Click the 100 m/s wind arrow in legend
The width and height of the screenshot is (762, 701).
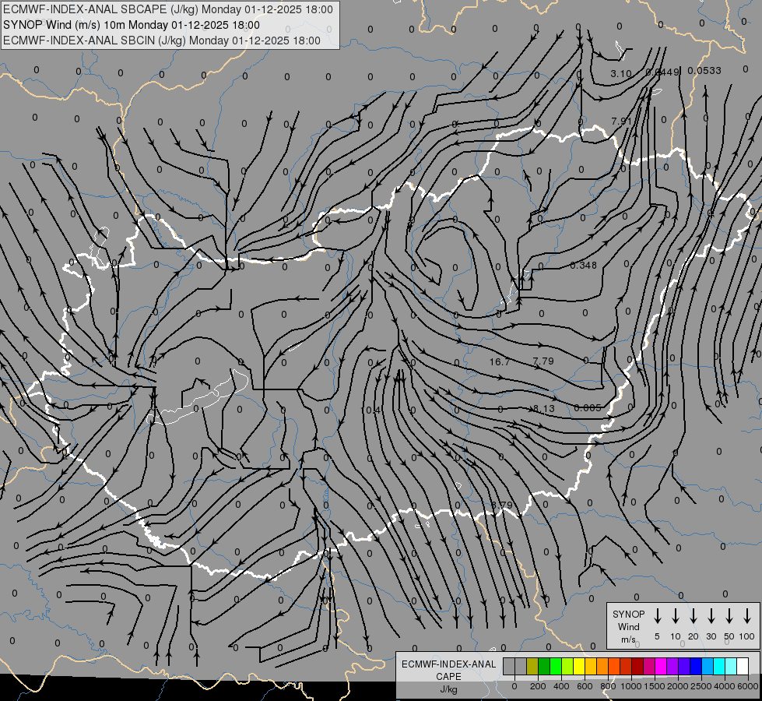747,616
